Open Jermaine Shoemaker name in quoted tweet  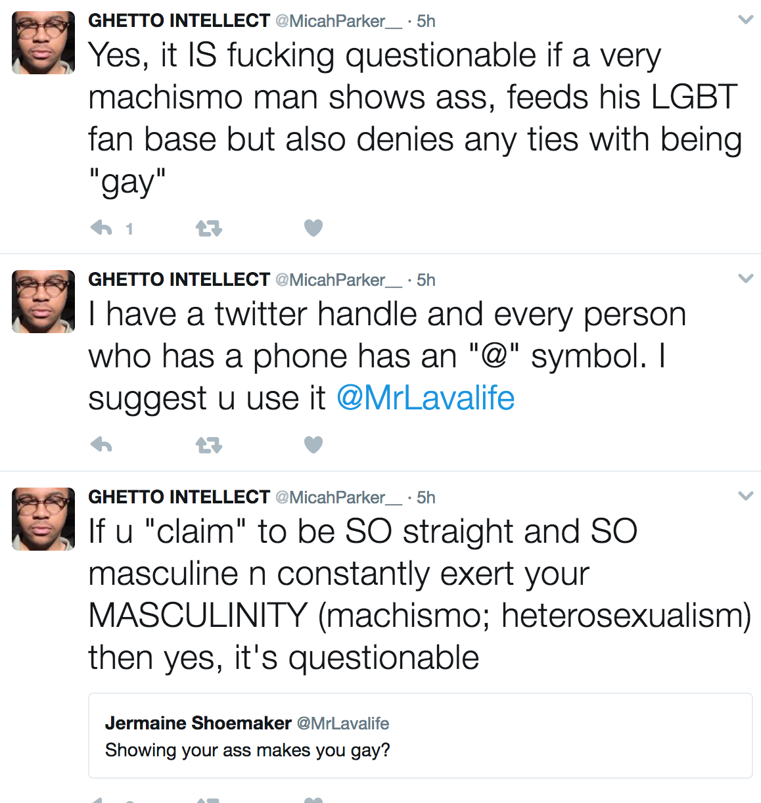click(198, 723)
